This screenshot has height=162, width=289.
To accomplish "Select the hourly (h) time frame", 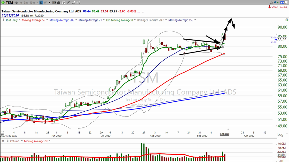I will (x=38, y=3).
